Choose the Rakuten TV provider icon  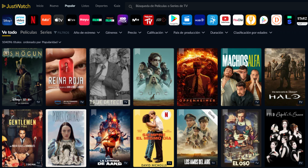coord(148,20)
